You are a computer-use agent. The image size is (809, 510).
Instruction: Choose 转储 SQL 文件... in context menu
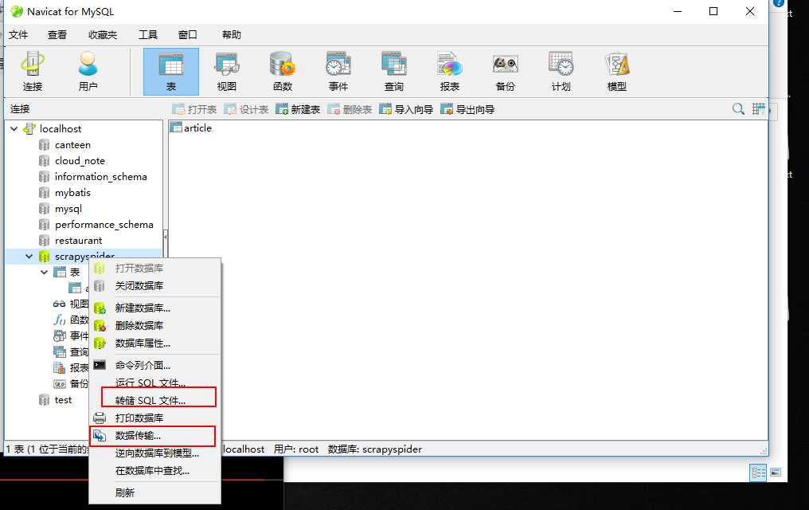point(154,400)
